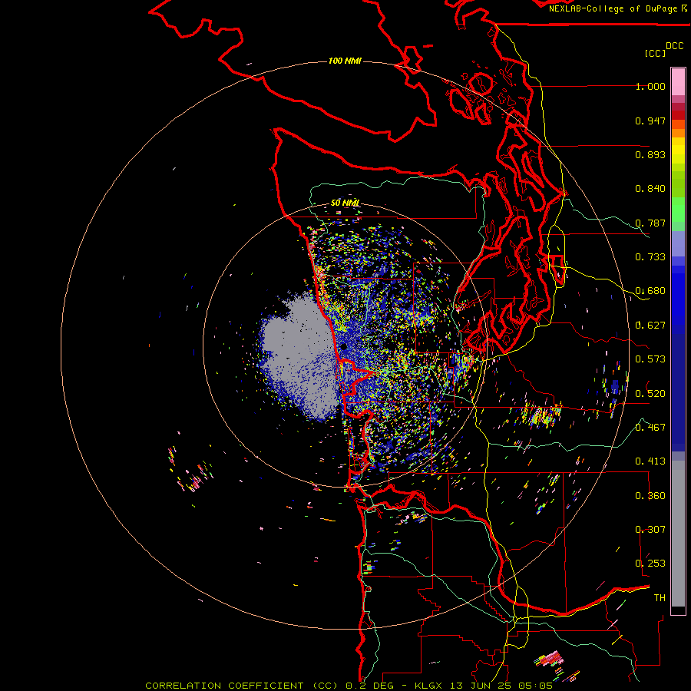Pick the dark navy segment near 0.520
691x691 pixels.
678,390
